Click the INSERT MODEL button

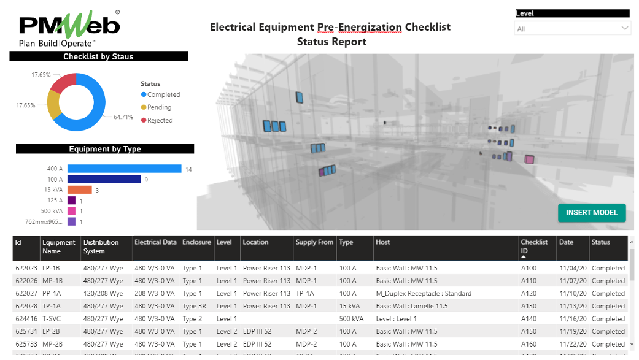point(592,213)
